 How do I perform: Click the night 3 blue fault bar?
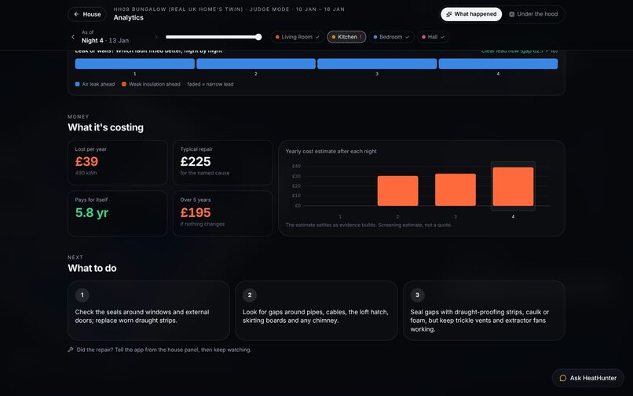tap(377, 64)
